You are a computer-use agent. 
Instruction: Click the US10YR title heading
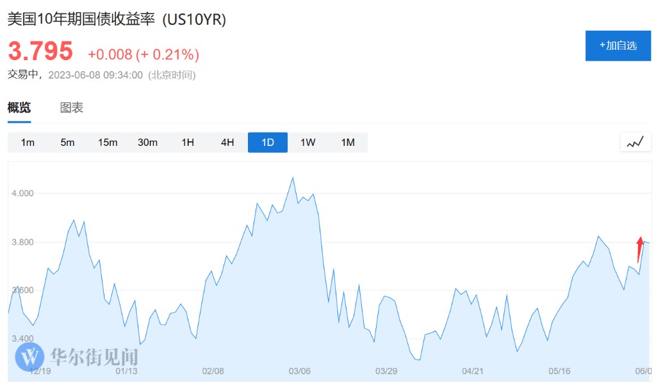pos(117,19)
